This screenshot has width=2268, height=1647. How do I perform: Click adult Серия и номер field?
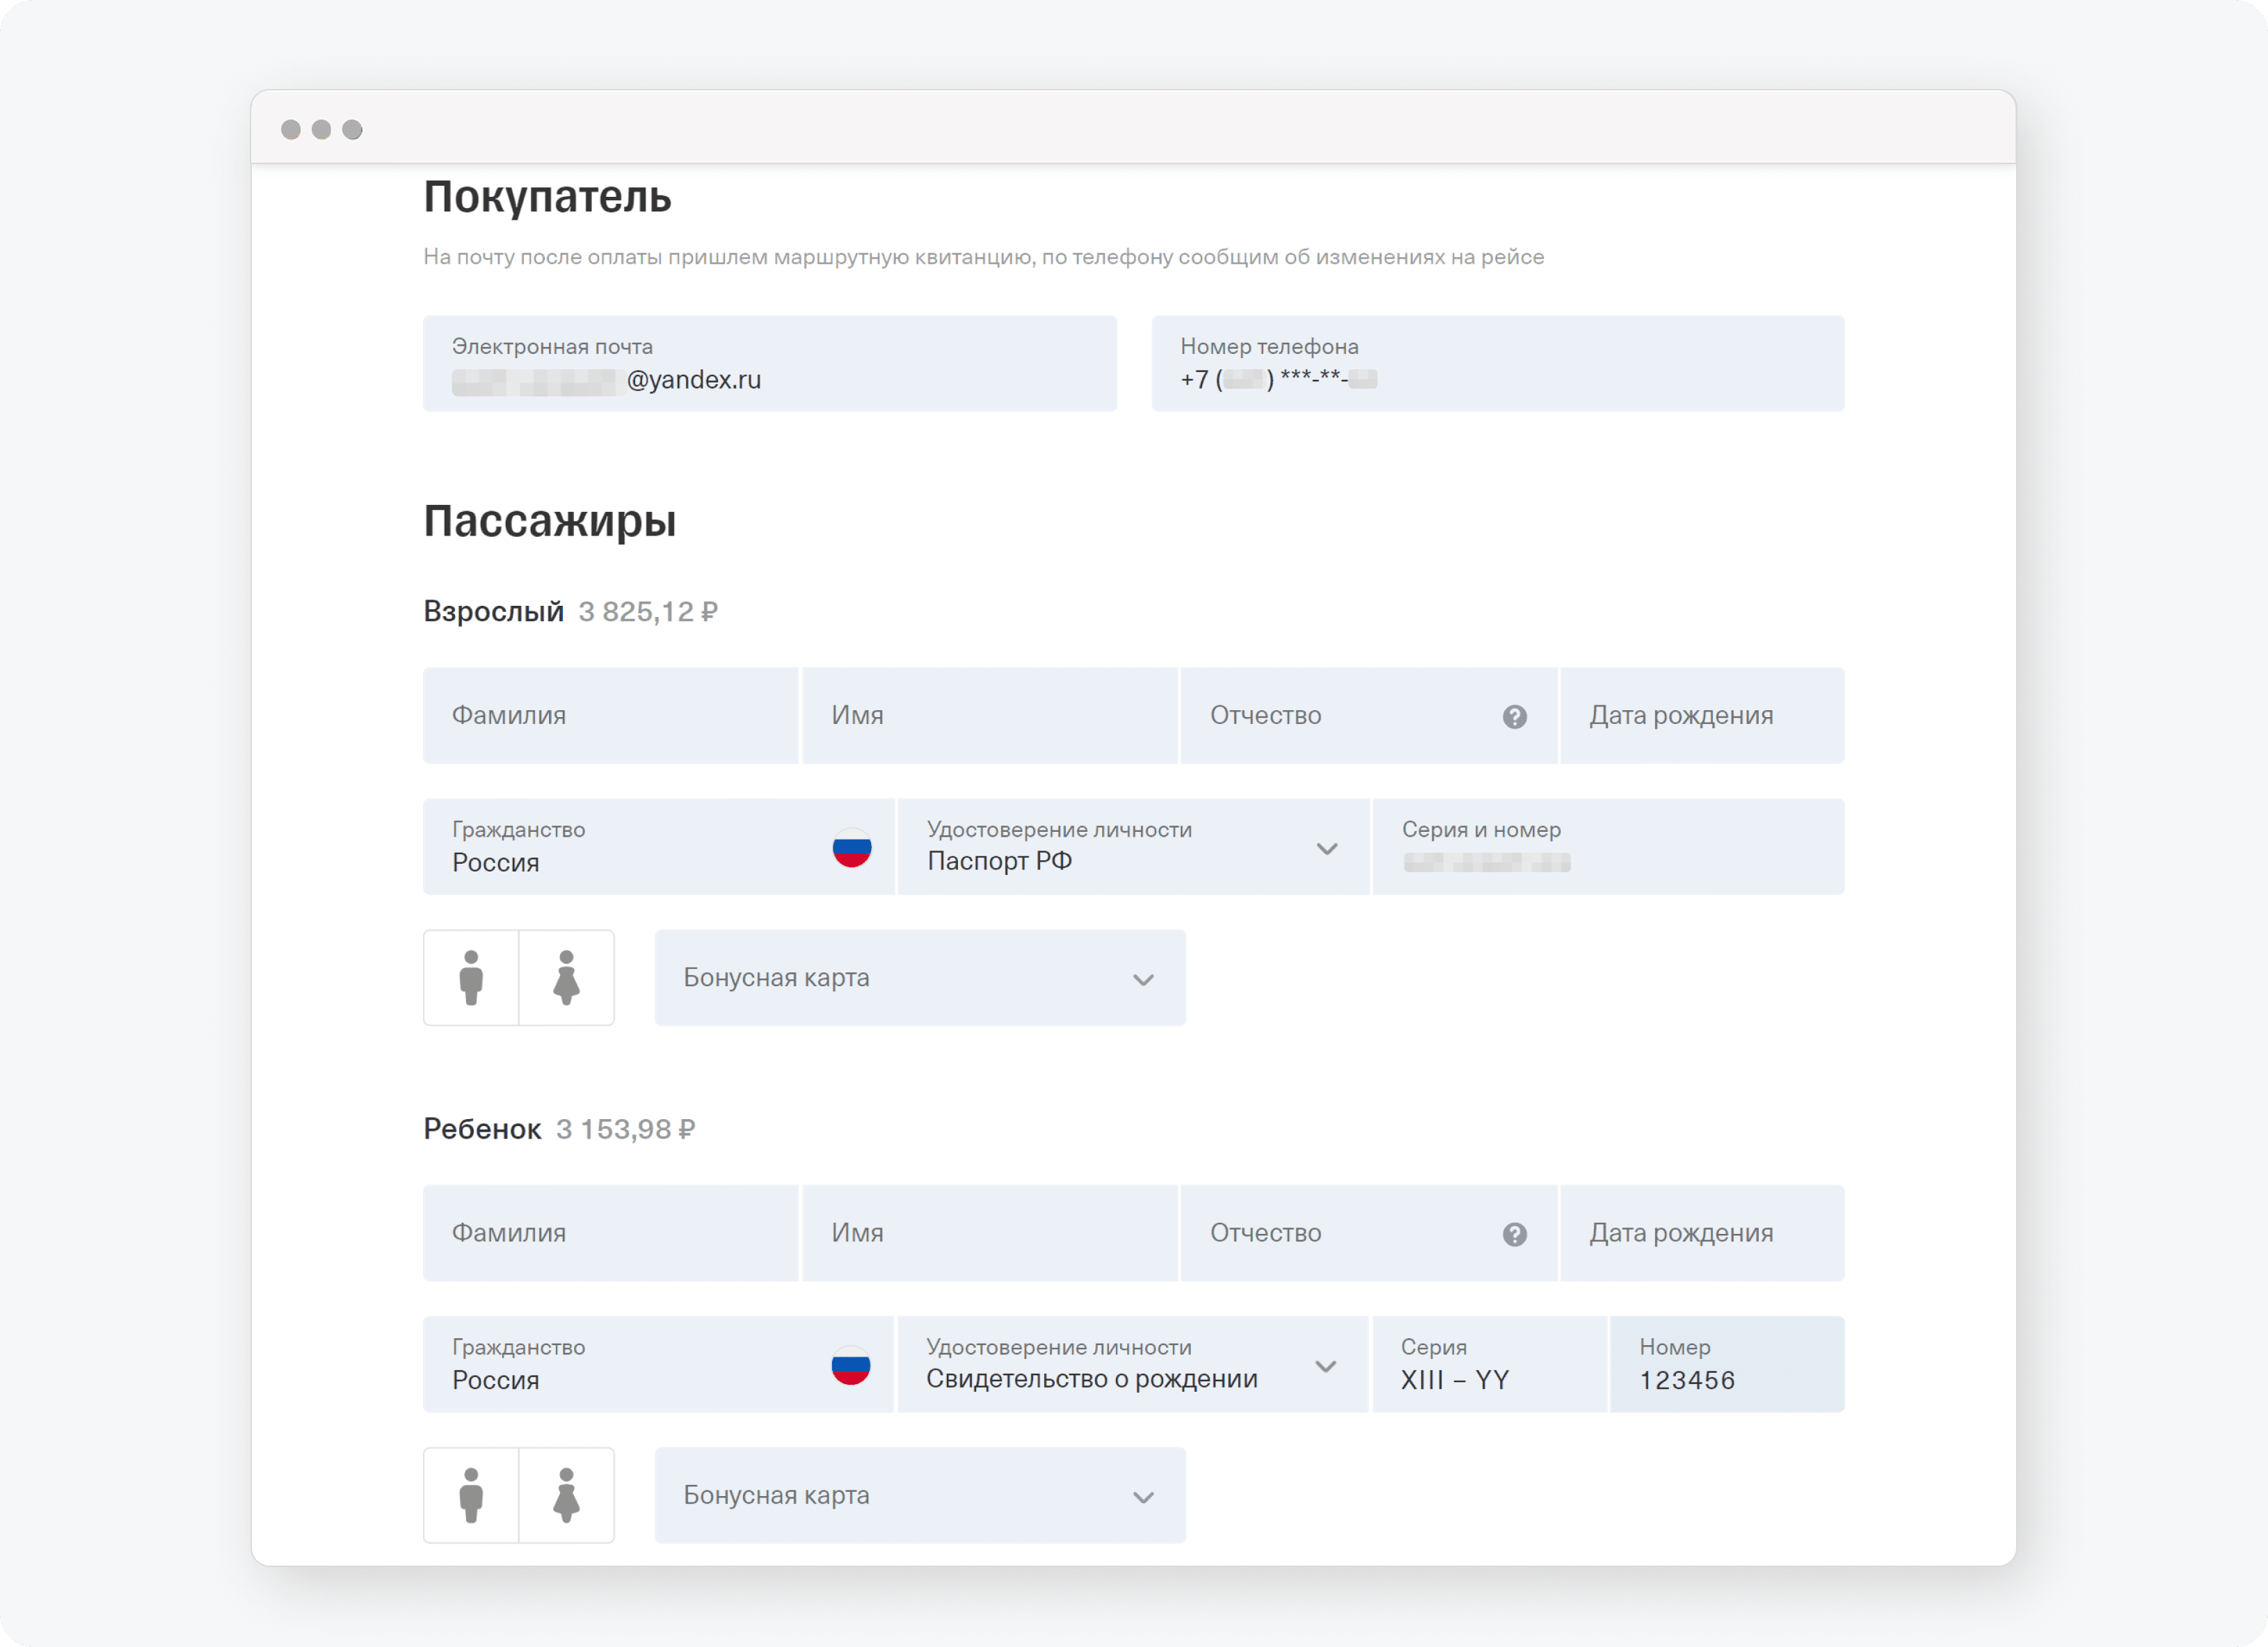(1607, 846)
